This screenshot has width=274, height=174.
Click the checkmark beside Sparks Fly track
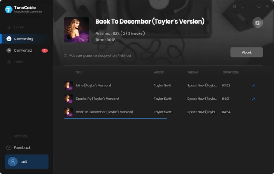[253, 99]
